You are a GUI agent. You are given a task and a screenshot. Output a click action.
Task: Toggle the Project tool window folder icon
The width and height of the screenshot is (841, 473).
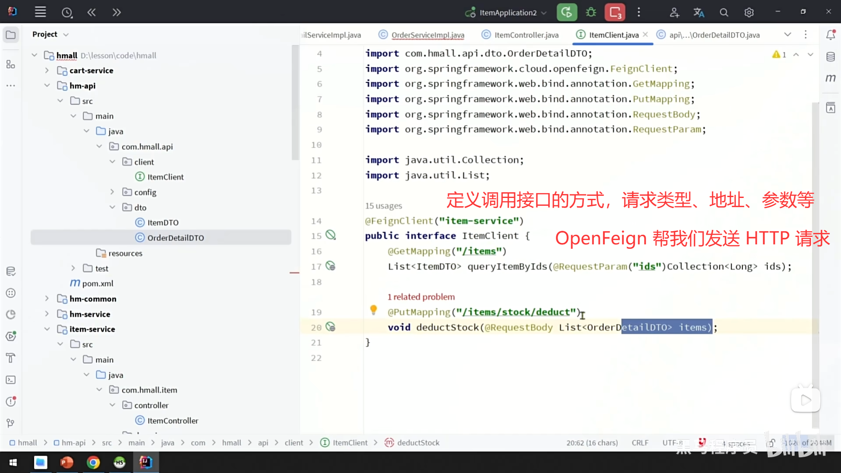coord(11,35)
